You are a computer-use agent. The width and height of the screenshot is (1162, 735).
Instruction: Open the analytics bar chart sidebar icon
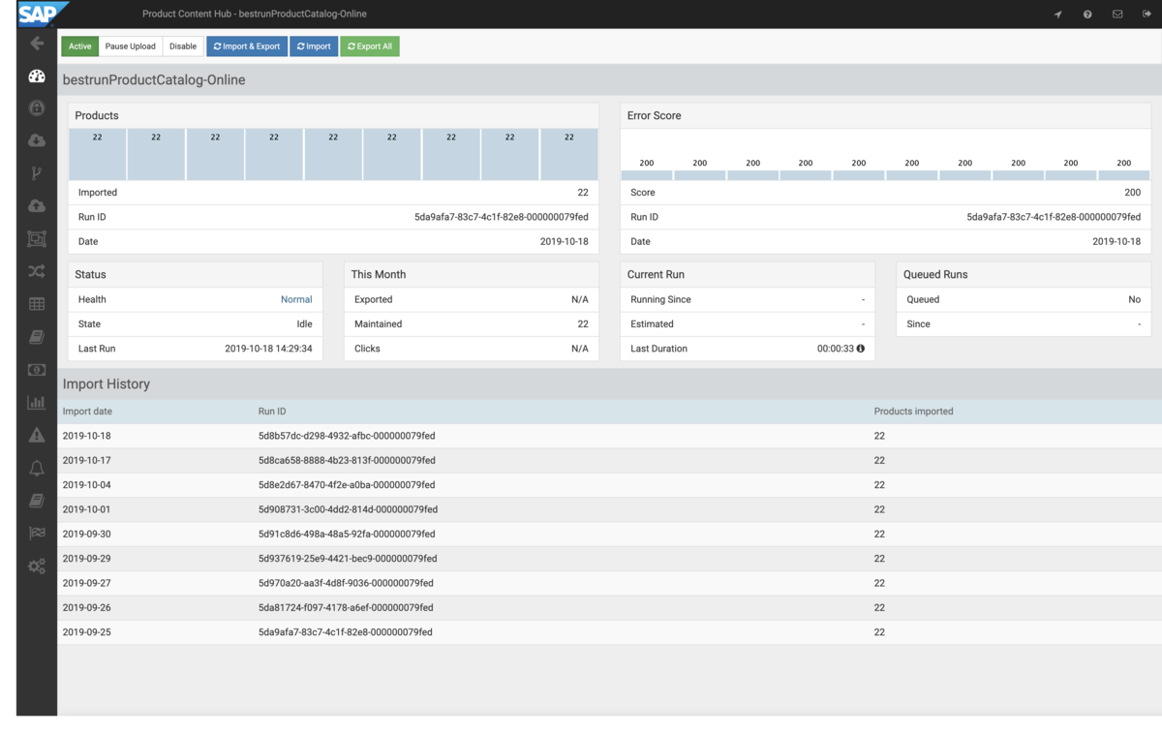[36, 401]
